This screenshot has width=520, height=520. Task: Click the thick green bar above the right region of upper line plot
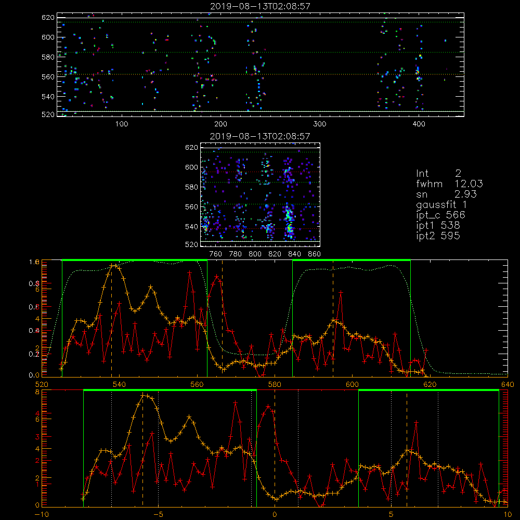pos(352,261)
